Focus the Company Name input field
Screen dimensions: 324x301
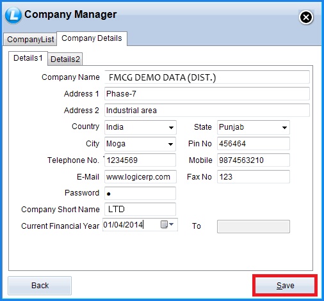pyautogui.click(x=207, y=77)
